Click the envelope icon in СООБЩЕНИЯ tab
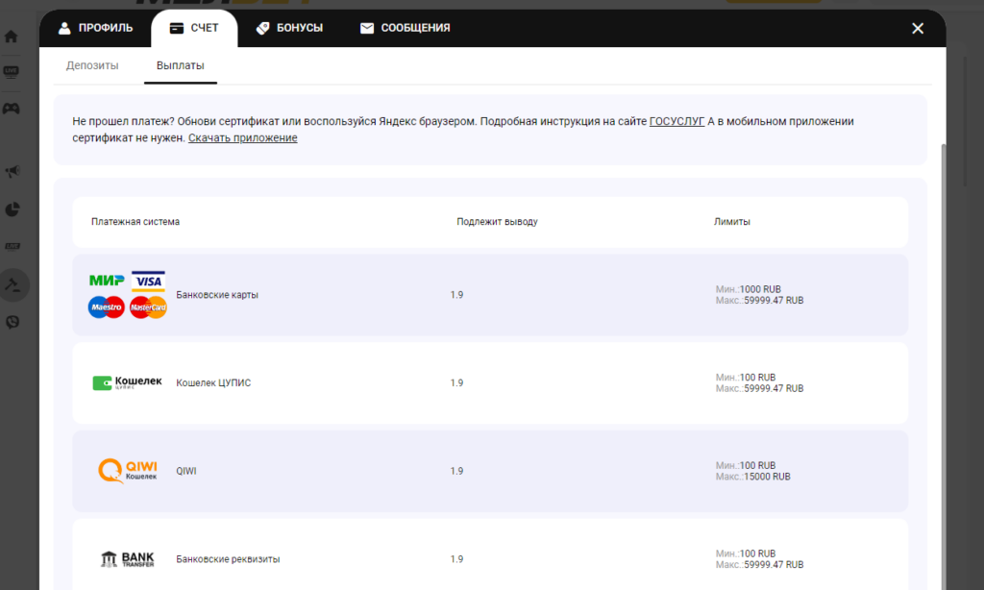 tap(367, 28)
